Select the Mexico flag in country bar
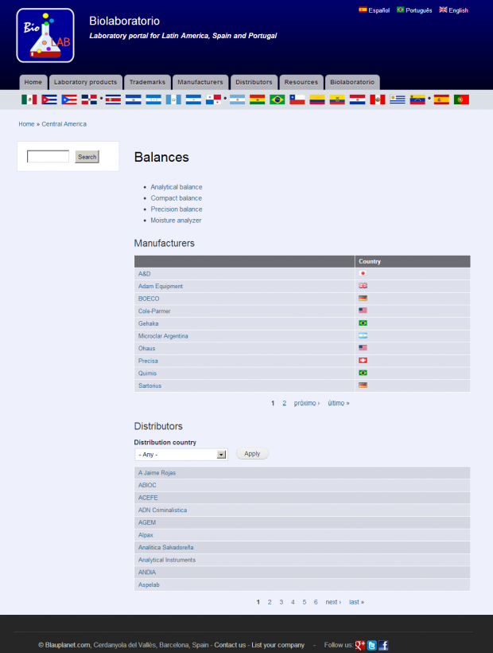 pyautogui.click(x=29, y=100)
